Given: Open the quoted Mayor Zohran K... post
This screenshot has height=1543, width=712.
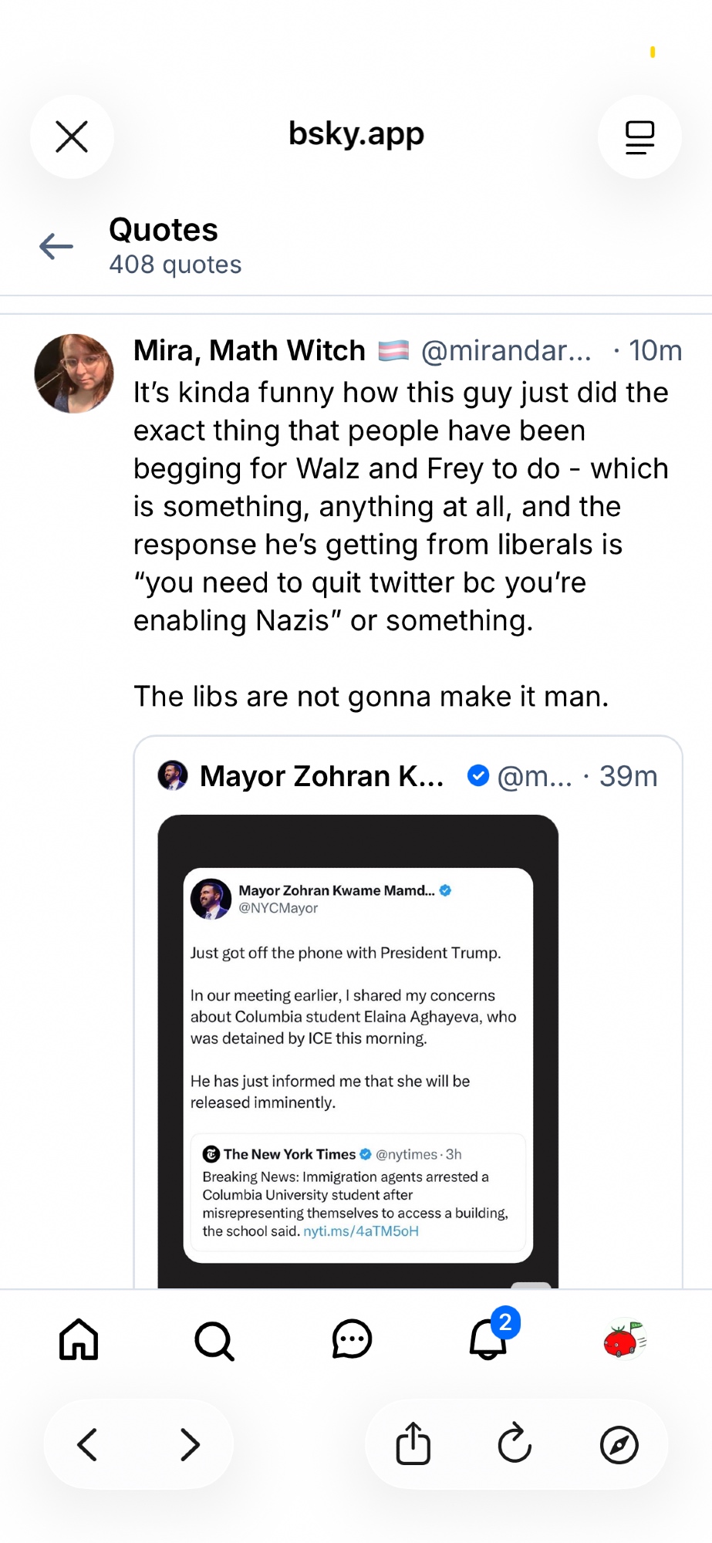Looking at the screenshot, I should [x=321, y=776].
